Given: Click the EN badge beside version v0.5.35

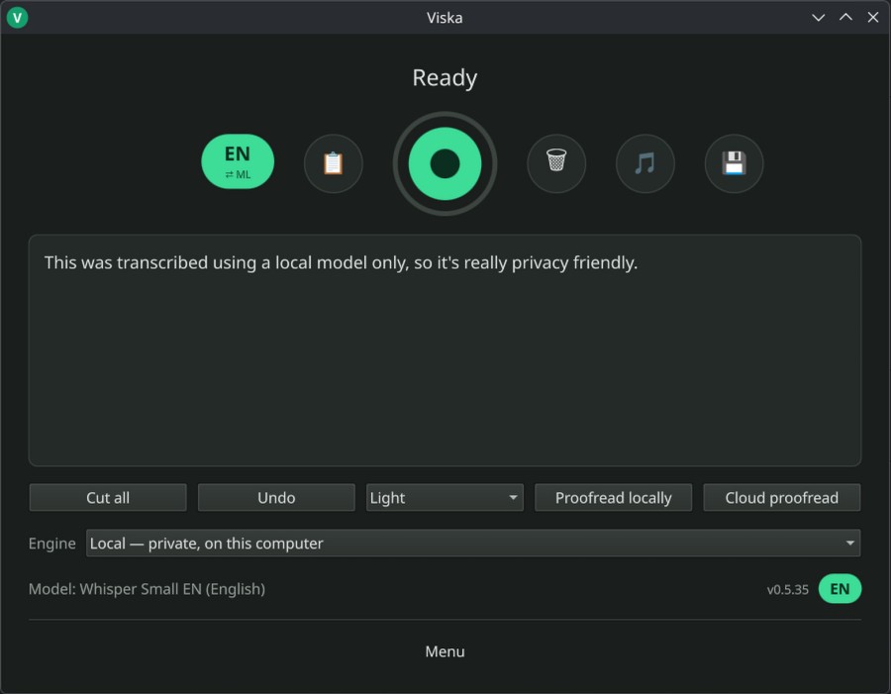Looking at the screenshot, I should click(840, 589).
